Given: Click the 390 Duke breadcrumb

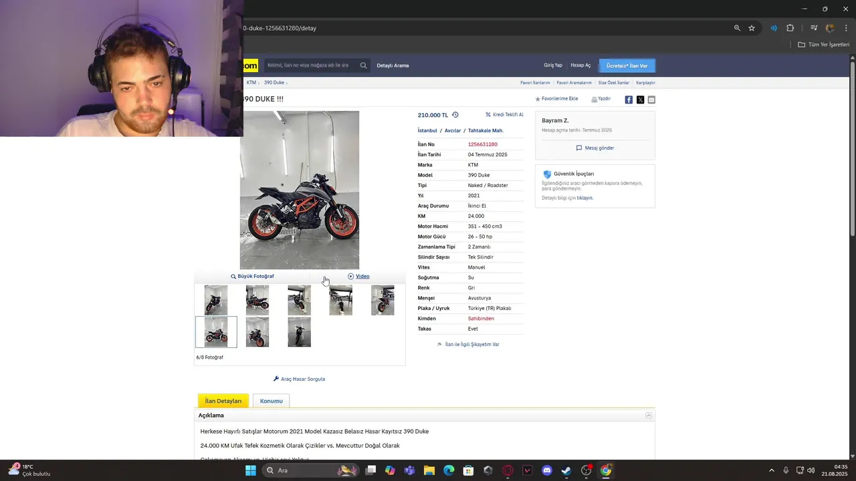Looking at the screenshot, I should tap(274, 83).
